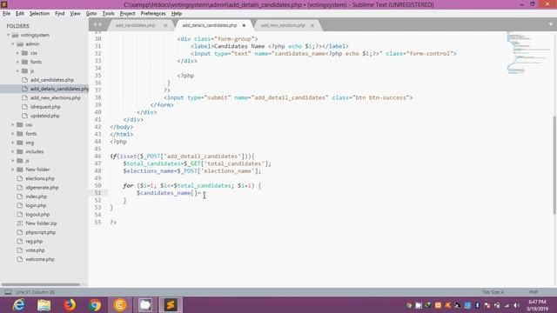
Task: Open the File menu
Action: [6, 14]
